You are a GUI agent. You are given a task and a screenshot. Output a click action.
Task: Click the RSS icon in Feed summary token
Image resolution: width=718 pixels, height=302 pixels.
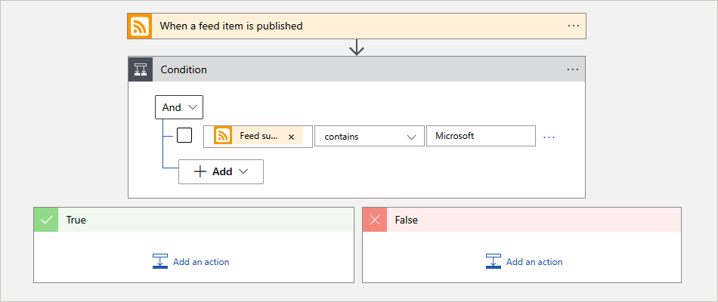point(223,136)
